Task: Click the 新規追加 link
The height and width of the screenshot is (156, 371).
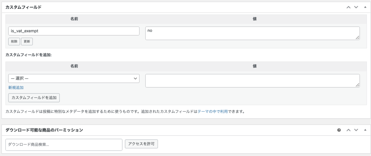Action: pyautogui.click(x=16, y=87)
